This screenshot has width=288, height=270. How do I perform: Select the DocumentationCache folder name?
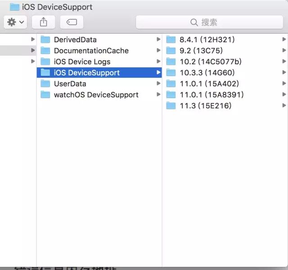91,51
